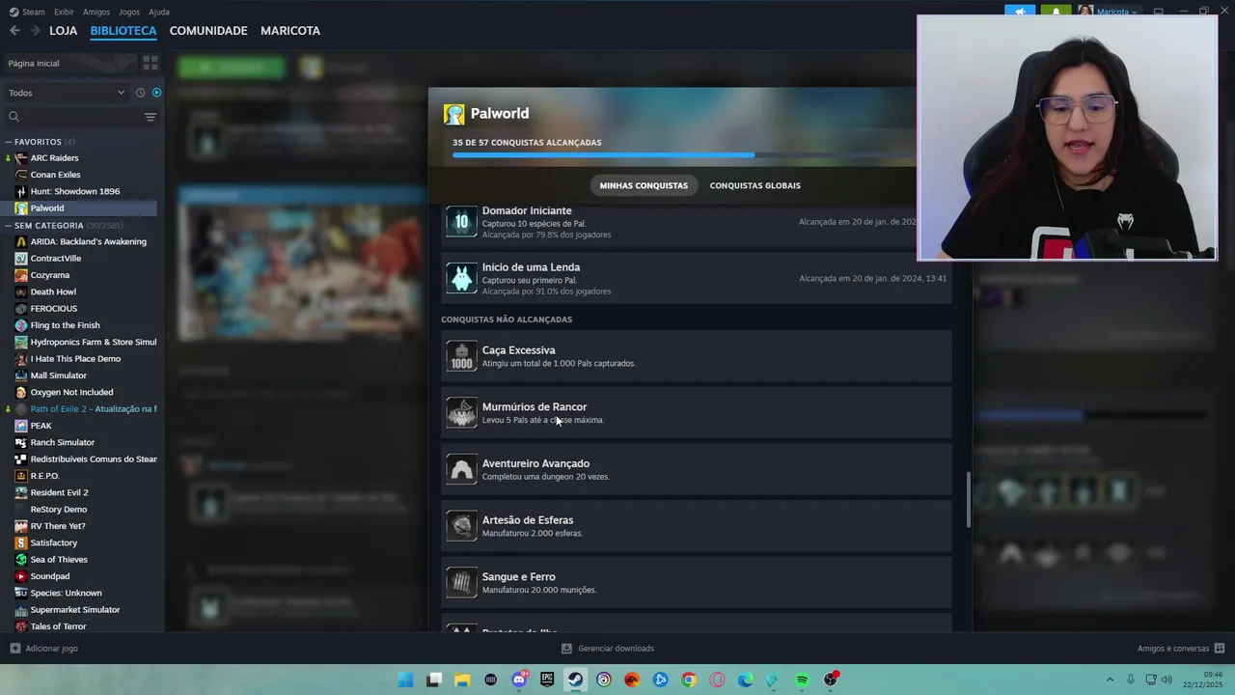Go back with the left arrow
This screenshot has width=1235, height=695.
[14, 31]
